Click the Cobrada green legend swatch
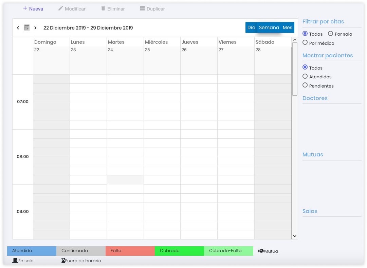367x268 pixels. coord(179,251)
